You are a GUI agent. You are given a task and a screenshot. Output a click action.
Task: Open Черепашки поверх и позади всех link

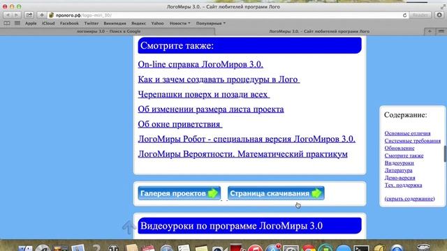click(204, 94)
